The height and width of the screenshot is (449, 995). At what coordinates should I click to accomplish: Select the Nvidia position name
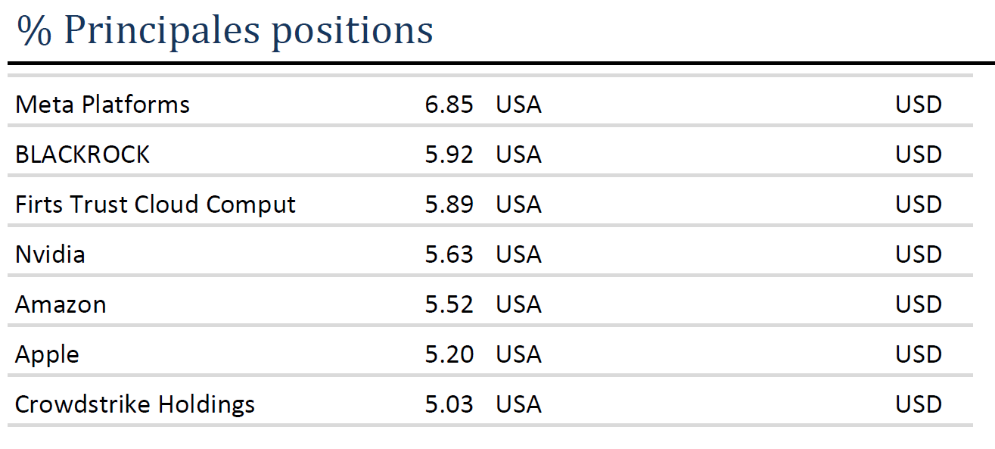click(x=50, y=254)
